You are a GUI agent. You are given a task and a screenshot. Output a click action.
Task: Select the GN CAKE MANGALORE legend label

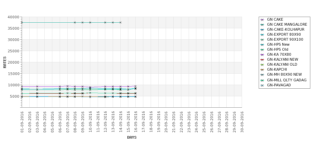[287, 25]
